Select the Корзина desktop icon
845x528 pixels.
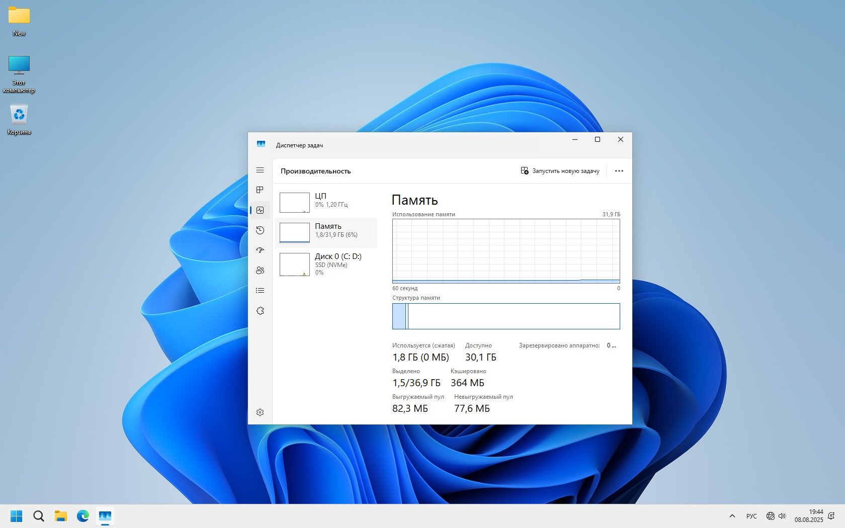click(19, 119)
